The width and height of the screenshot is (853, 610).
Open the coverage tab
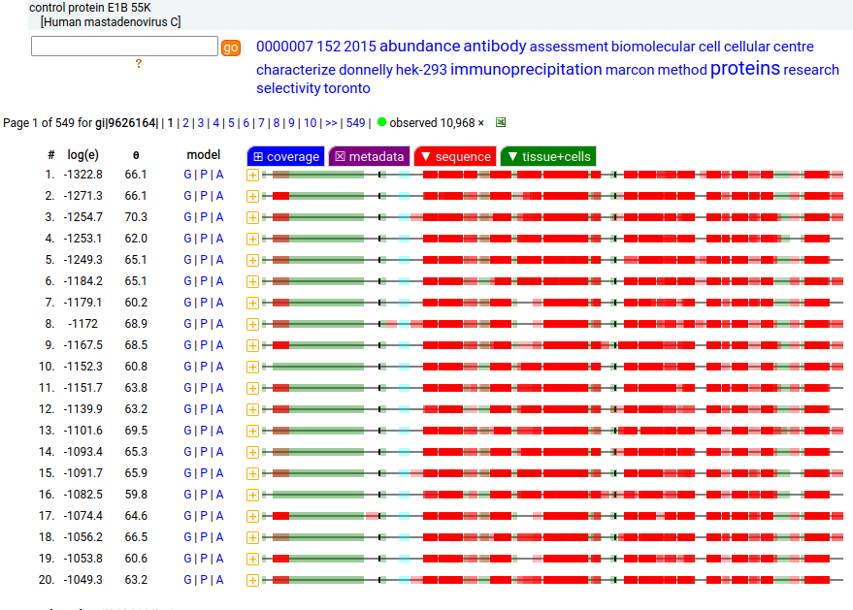click(x=285, y=156)
